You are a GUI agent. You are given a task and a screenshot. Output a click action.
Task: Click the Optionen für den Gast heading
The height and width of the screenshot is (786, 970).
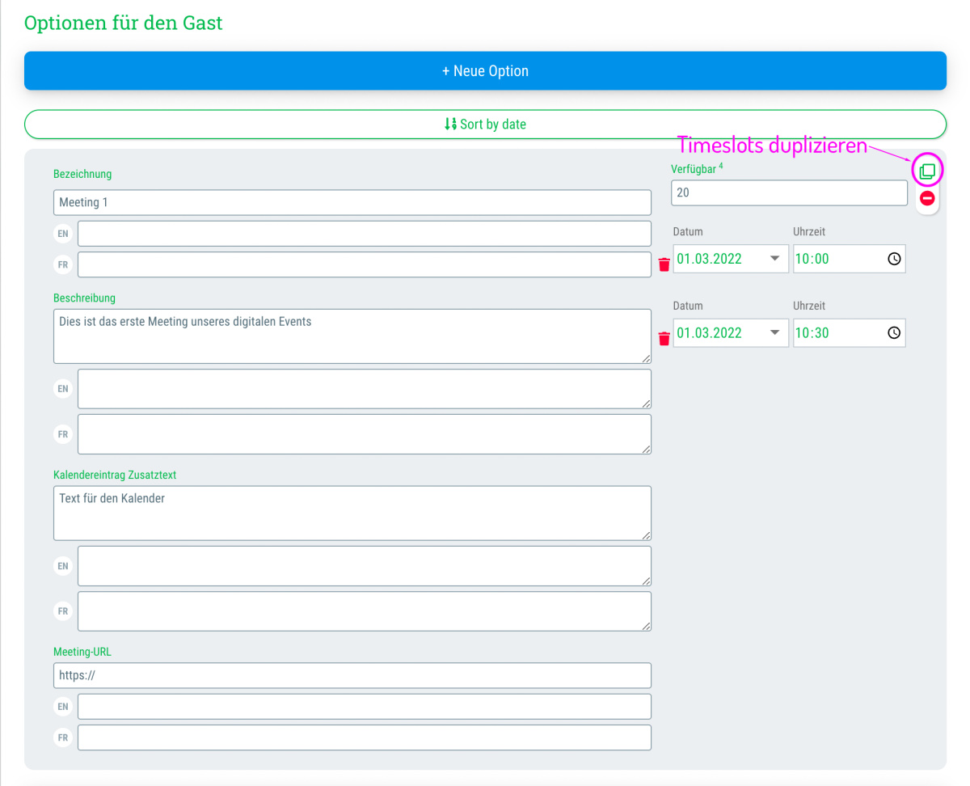[x=124, y=23]
